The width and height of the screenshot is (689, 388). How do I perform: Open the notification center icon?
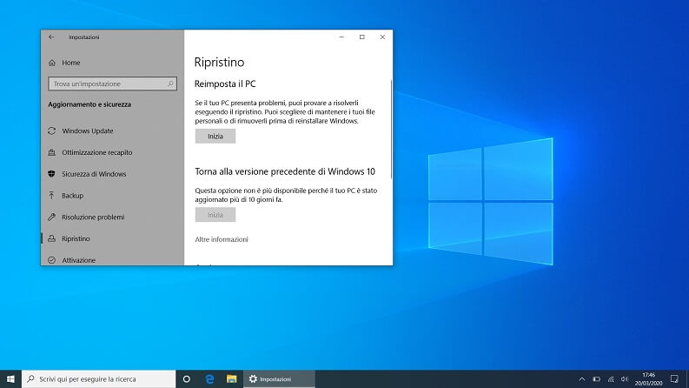674,379
